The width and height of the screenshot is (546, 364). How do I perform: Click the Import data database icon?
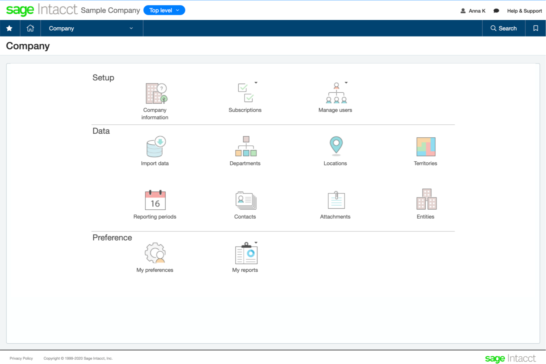point(156,147)
